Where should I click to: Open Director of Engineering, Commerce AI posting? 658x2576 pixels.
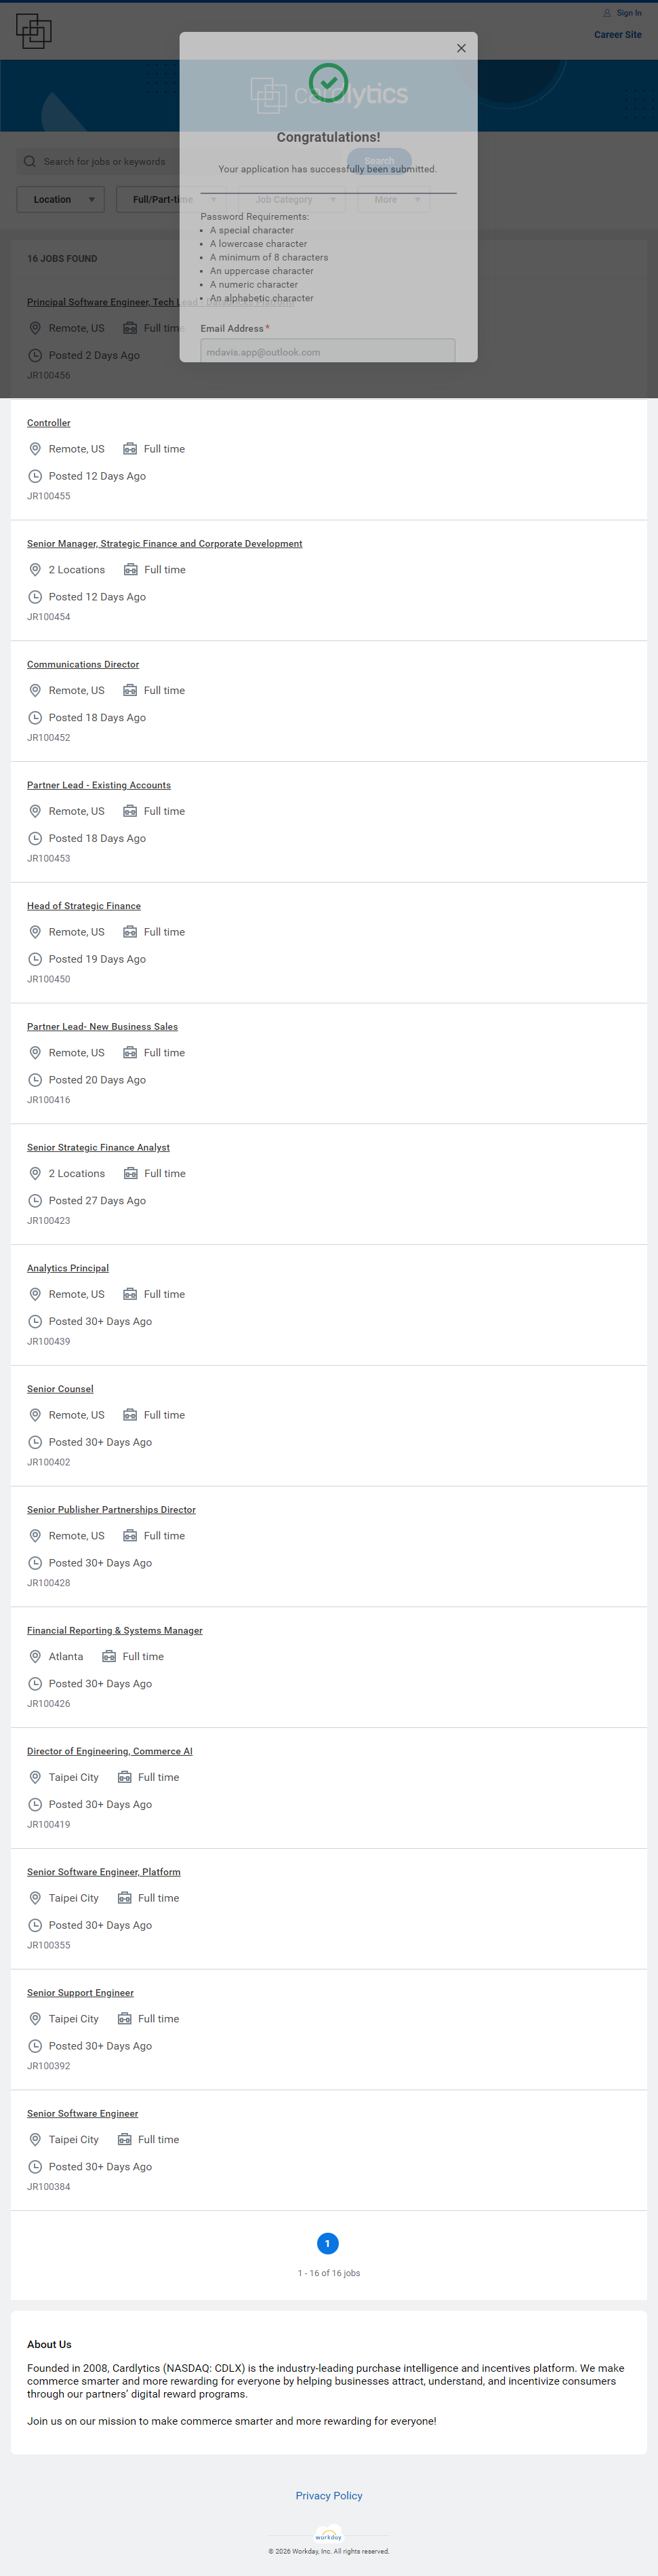[x=110, y=1751]
